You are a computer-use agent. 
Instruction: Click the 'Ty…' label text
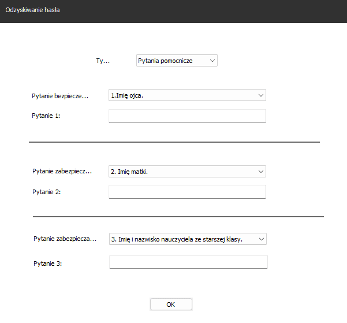click(x=103, y=61)
